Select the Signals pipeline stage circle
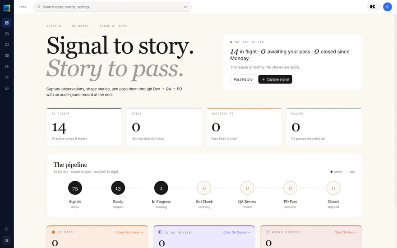 75,188
